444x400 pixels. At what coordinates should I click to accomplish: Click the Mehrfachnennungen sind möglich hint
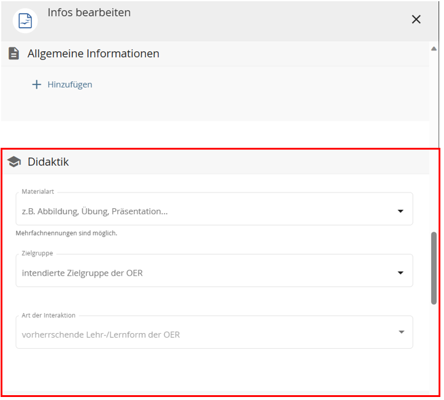(66, 233)
